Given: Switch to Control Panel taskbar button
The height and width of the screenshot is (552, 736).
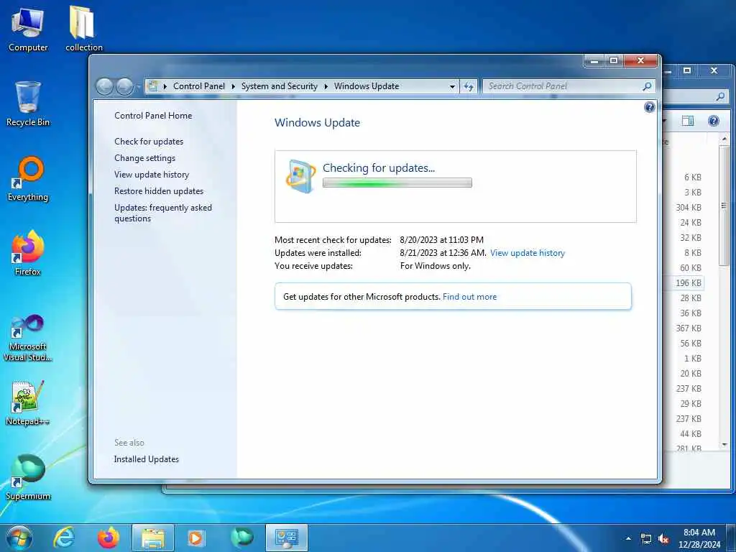Looking at the screenshot, I should (287, 538).
